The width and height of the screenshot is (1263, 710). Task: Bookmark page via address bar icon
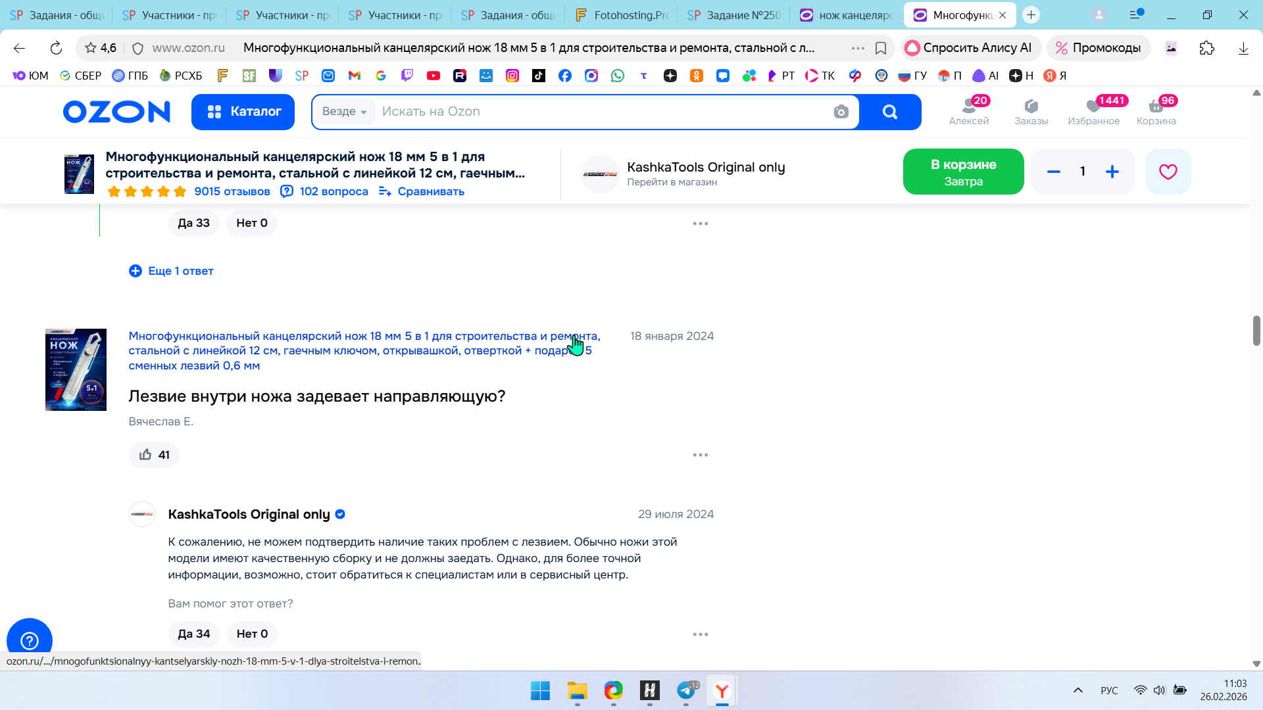[x=881, y=48]
